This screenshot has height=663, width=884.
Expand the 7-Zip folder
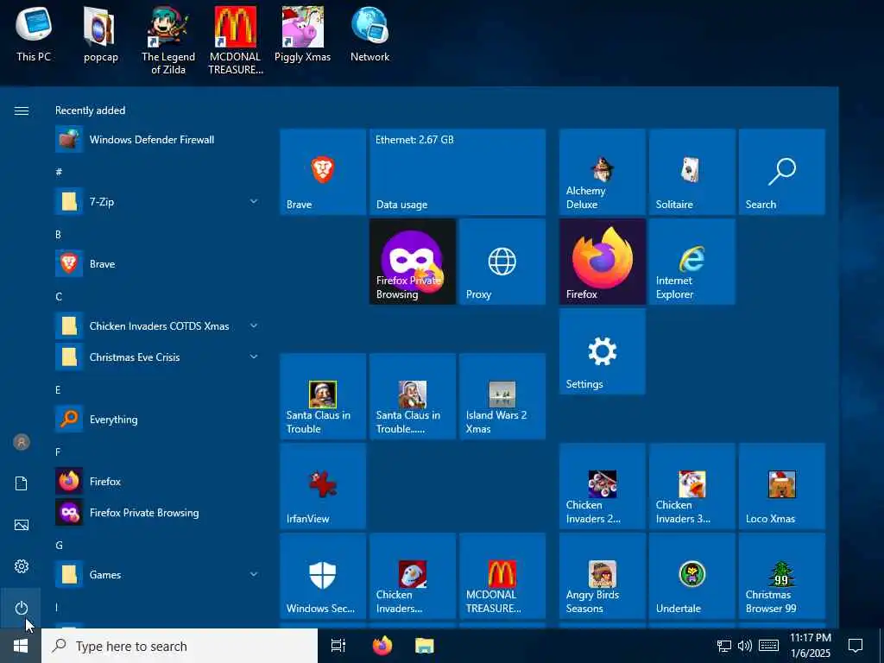click(x=158, y=201)
